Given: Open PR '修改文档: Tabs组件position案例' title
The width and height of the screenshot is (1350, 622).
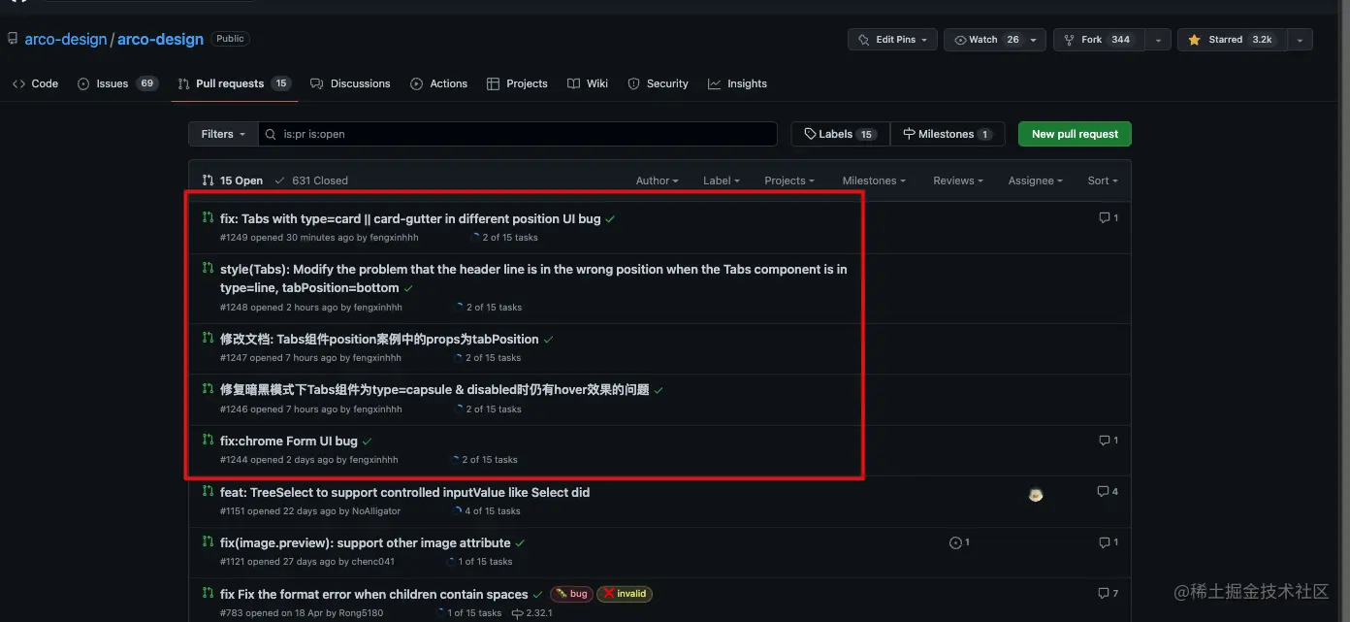Looking at the screenshot, I should 379,340.
